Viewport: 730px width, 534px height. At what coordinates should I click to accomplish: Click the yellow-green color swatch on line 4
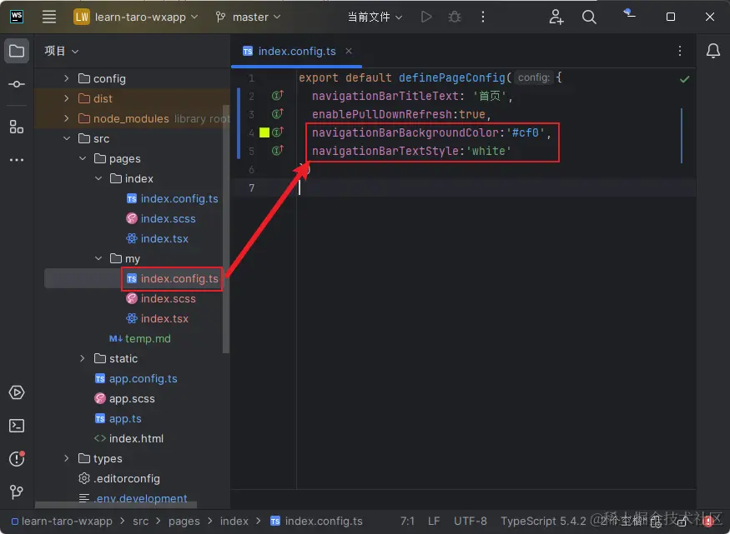tap(264, 132)
